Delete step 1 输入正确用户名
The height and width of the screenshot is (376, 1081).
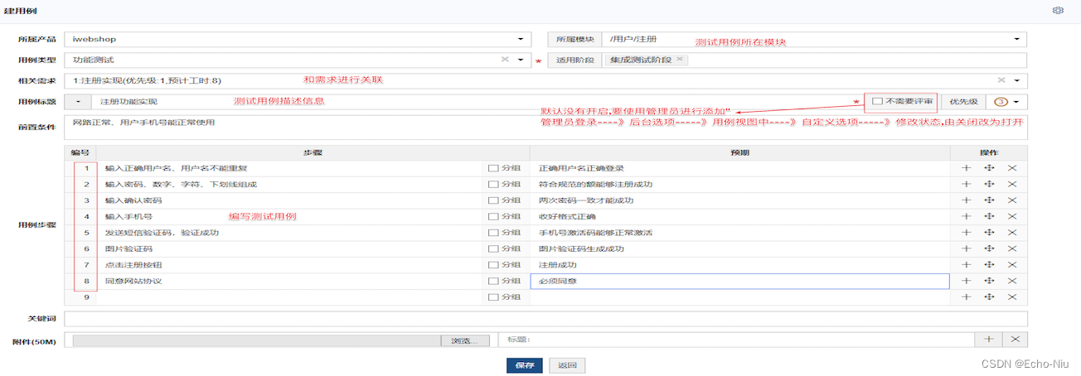coord(1012,168)
